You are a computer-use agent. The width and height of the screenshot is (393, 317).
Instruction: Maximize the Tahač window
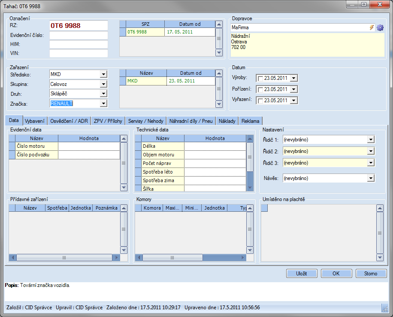(x=364, y=5)
